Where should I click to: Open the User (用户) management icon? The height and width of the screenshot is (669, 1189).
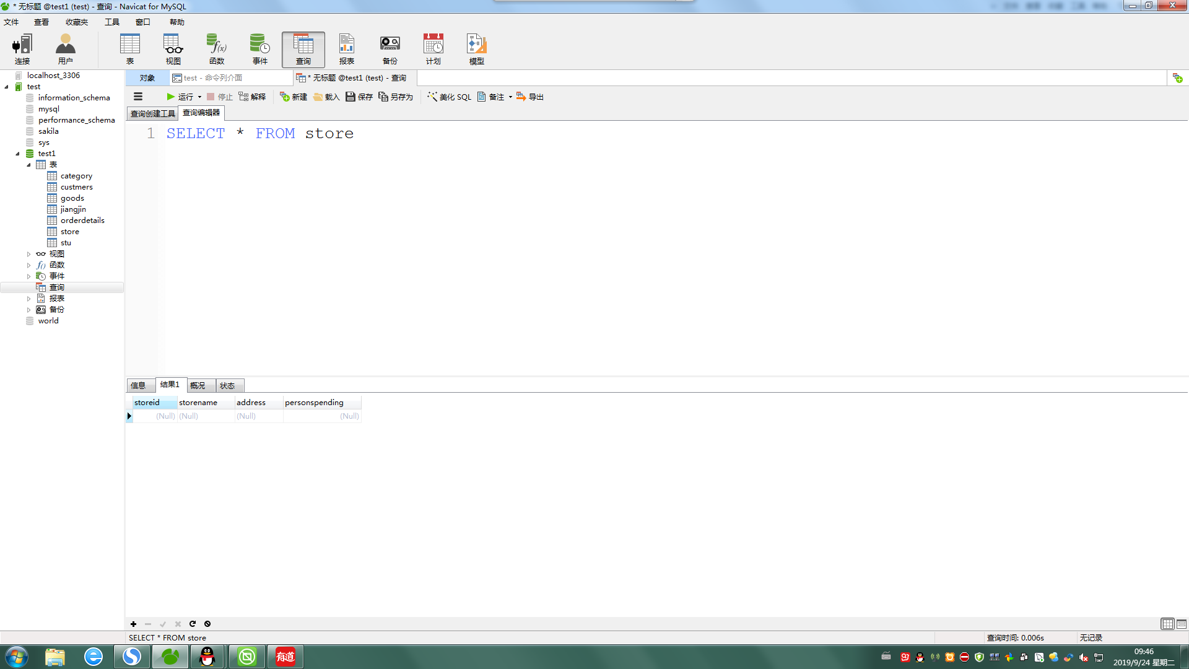tap(66, 50)
